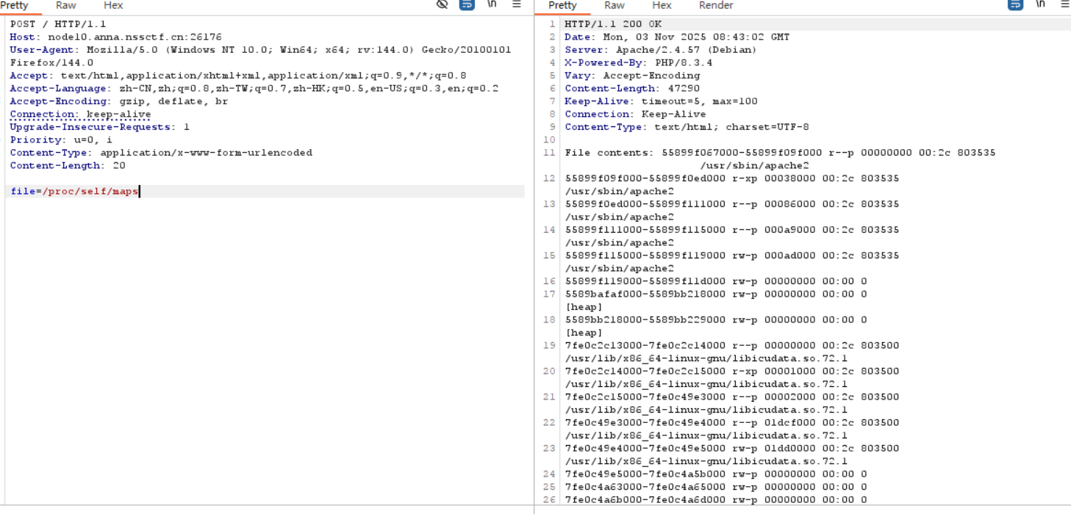Click the r-xp apache2 mapping on line 12
Image resolution: width=1071 pixels, height=514 pixels.
click(732, 178)
